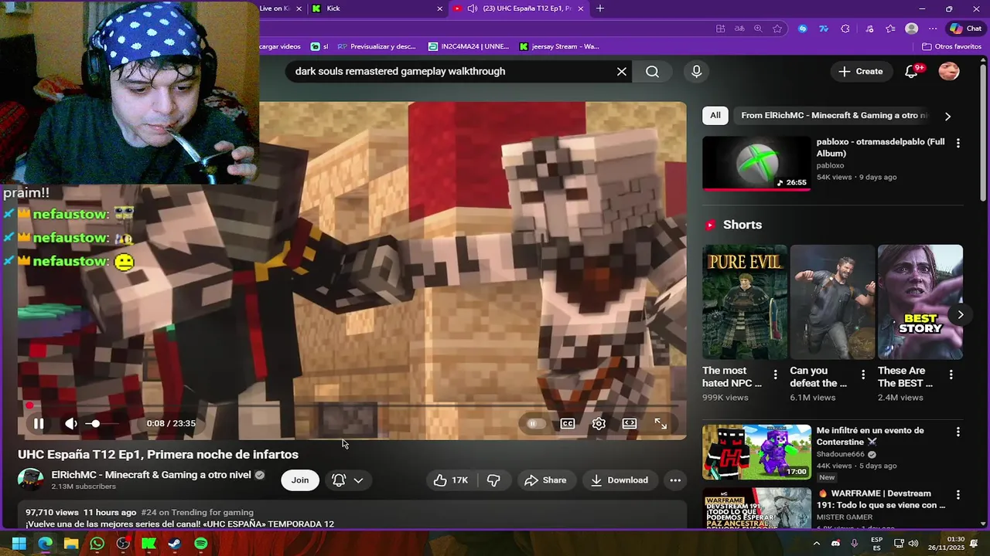Dislike the video with thumbs down
This screenshot has width=990, height=556.
click(x=493, y=480)
